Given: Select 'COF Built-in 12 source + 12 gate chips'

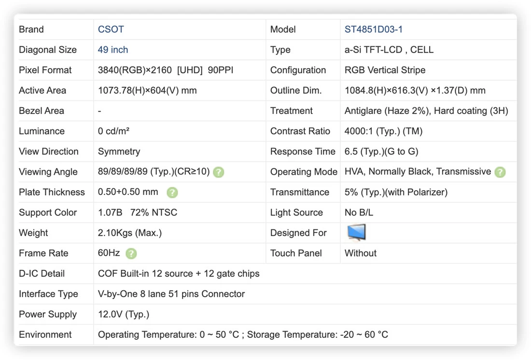Looking at the screenshot, I should coord(179,274).
